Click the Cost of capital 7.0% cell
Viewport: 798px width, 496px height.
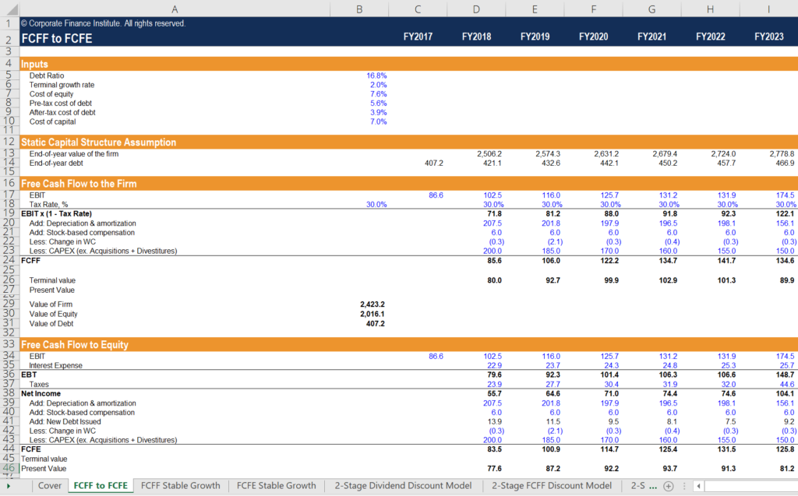click(x=380, y=121)
